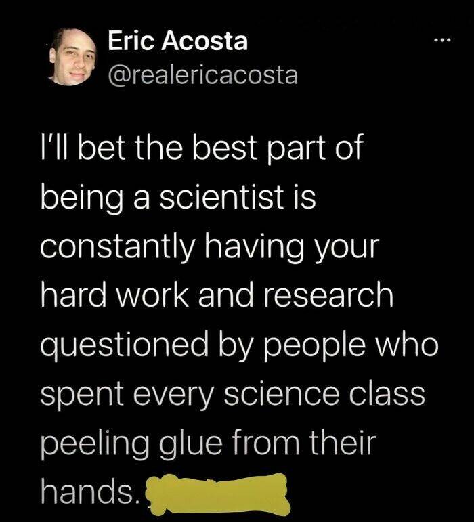Click Eric Acosta's profile avatar photo

click(70, 58)
